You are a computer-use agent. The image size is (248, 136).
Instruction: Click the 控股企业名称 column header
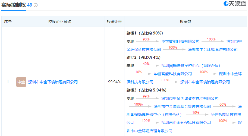click(59, 21)
